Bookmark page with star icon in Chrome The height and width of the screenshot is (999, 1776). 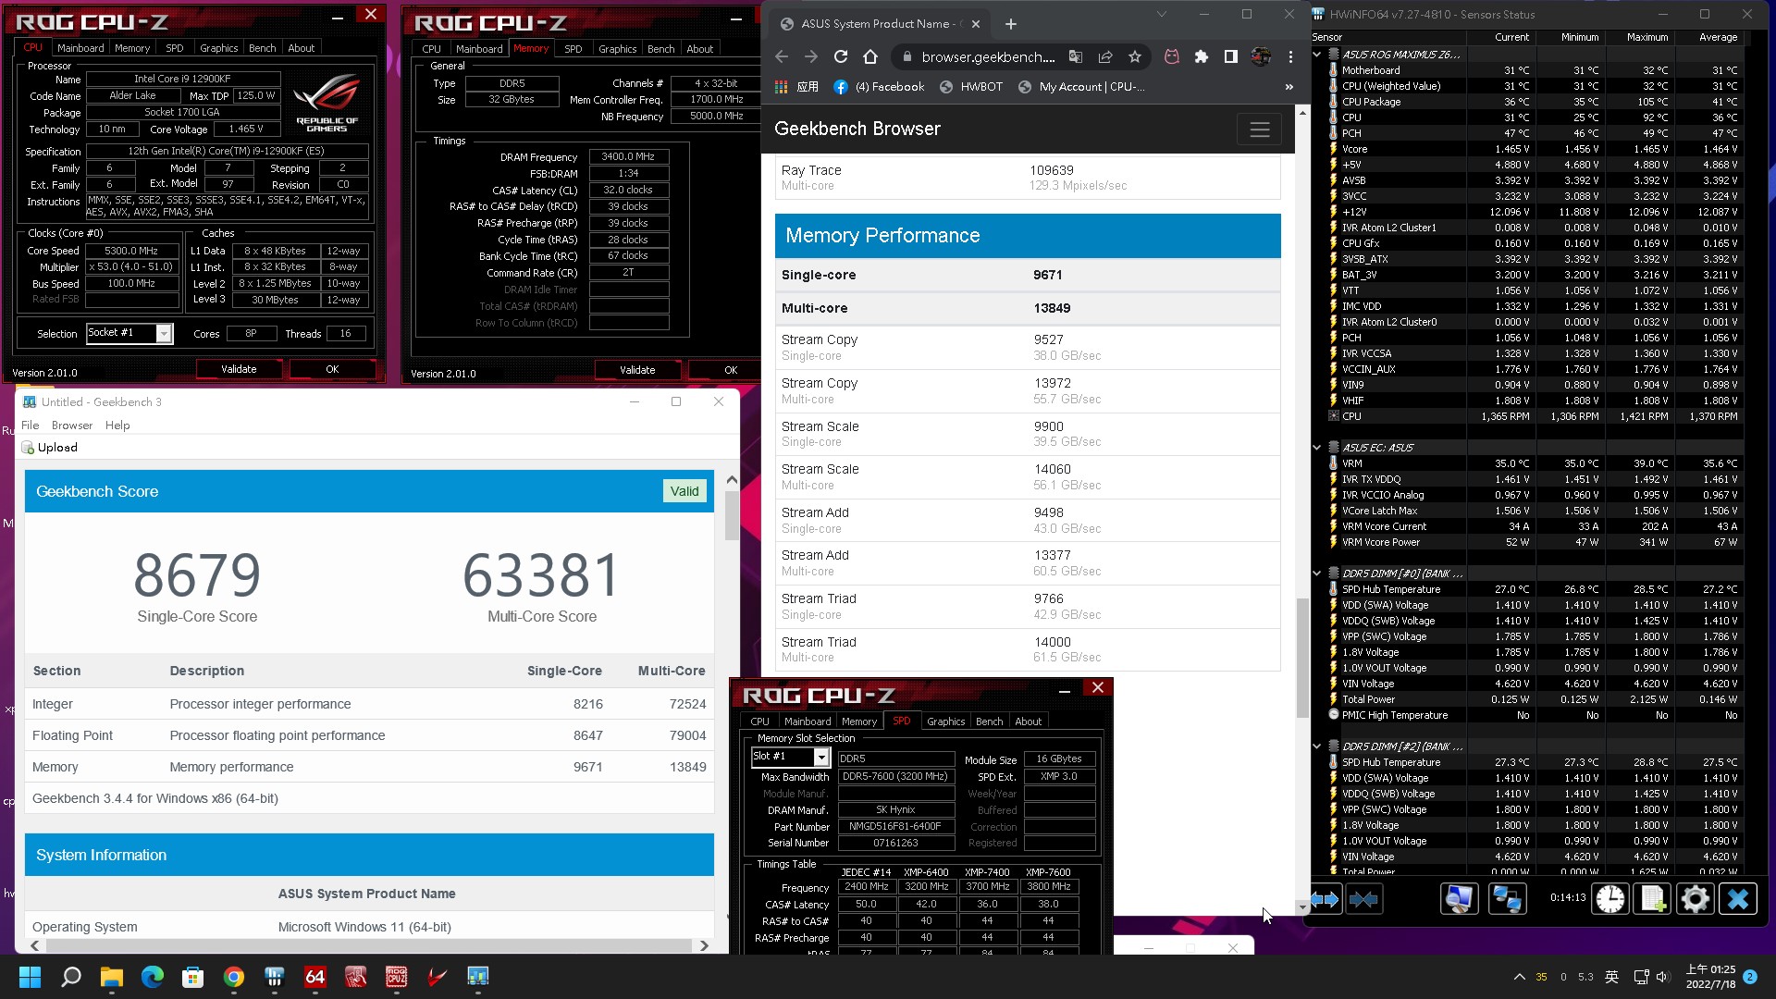pyautogui.click(x=1135, y=57)
